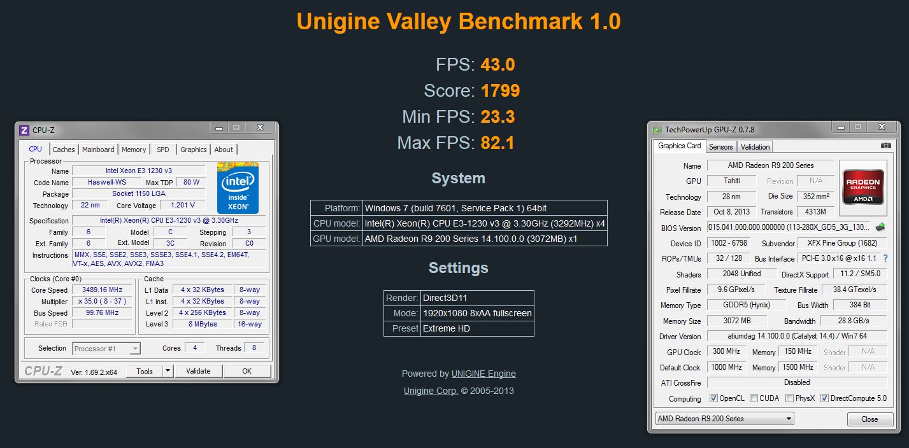Click the Subvendor value XFX Pine Group (1682)
The image size is (909, 448).
(x=842, y=243)
